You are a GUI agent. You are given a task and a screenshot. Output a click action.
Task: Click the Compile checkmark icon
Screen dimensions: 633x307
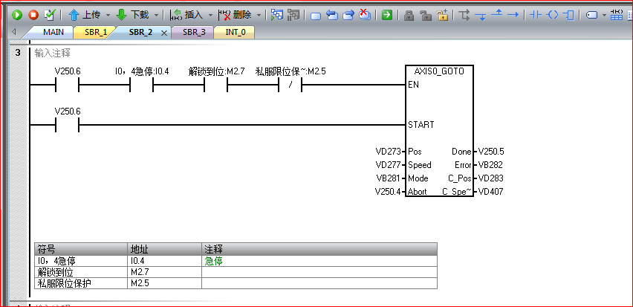click(x=50, y=15)
